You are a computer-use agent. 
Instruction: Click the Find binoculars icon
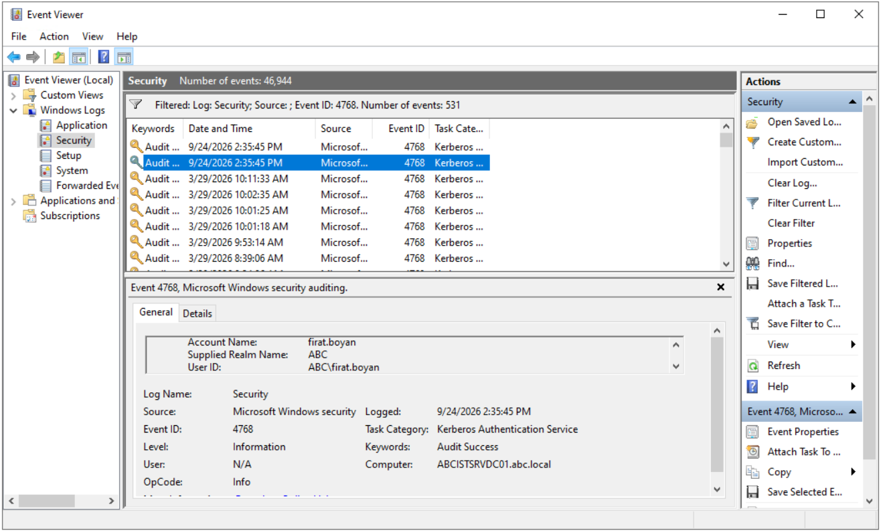pyautogui.click(x=752, y=263)
